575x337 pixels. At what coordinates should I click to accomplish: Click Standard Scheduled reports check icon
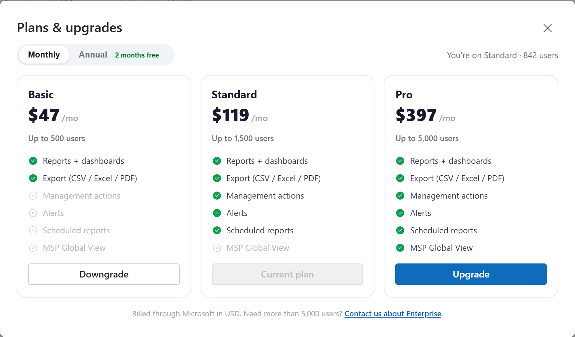(x=217, y=231)
